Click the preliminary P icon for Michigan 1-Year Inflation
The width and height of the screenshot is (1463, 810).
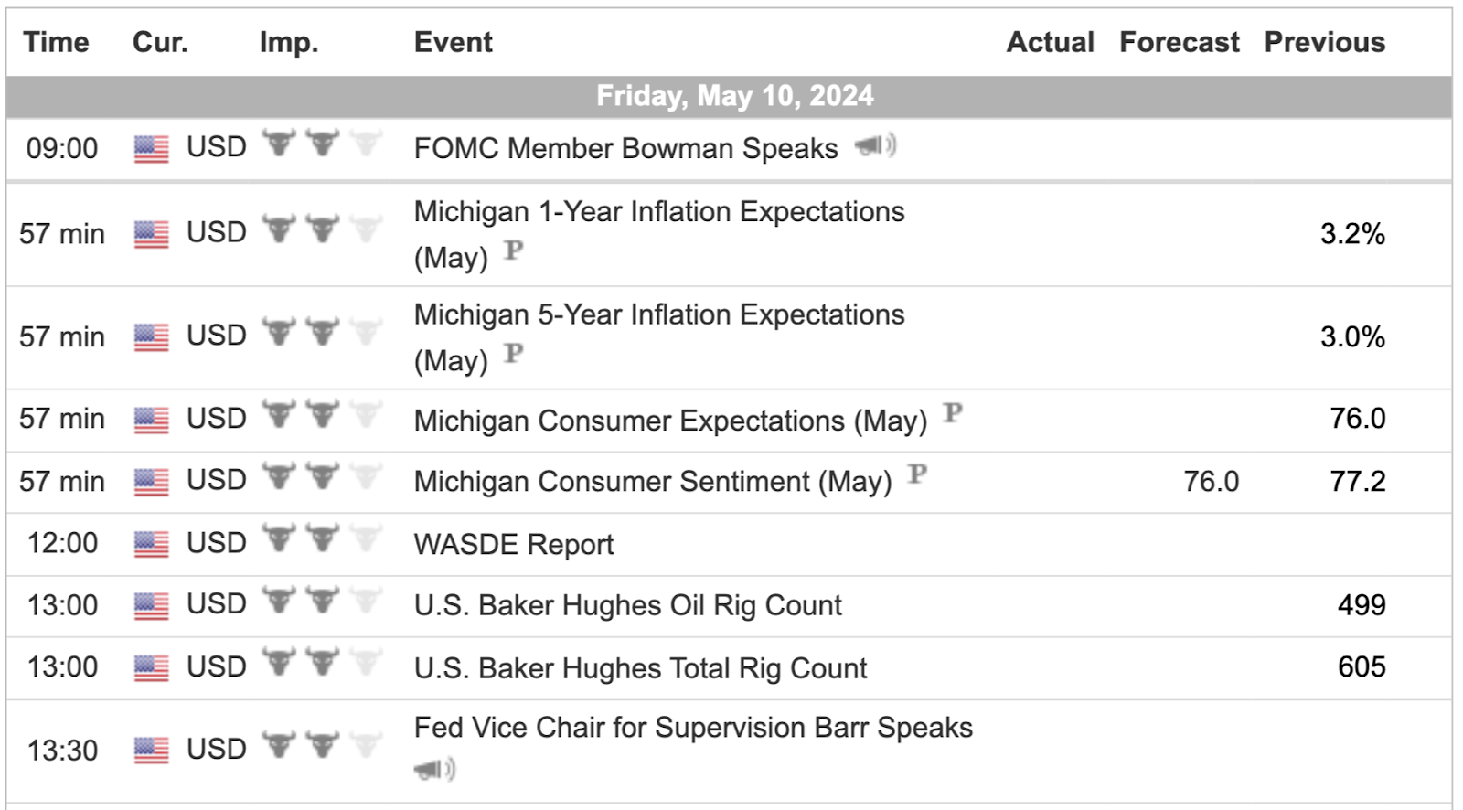(x=514, y=250)
